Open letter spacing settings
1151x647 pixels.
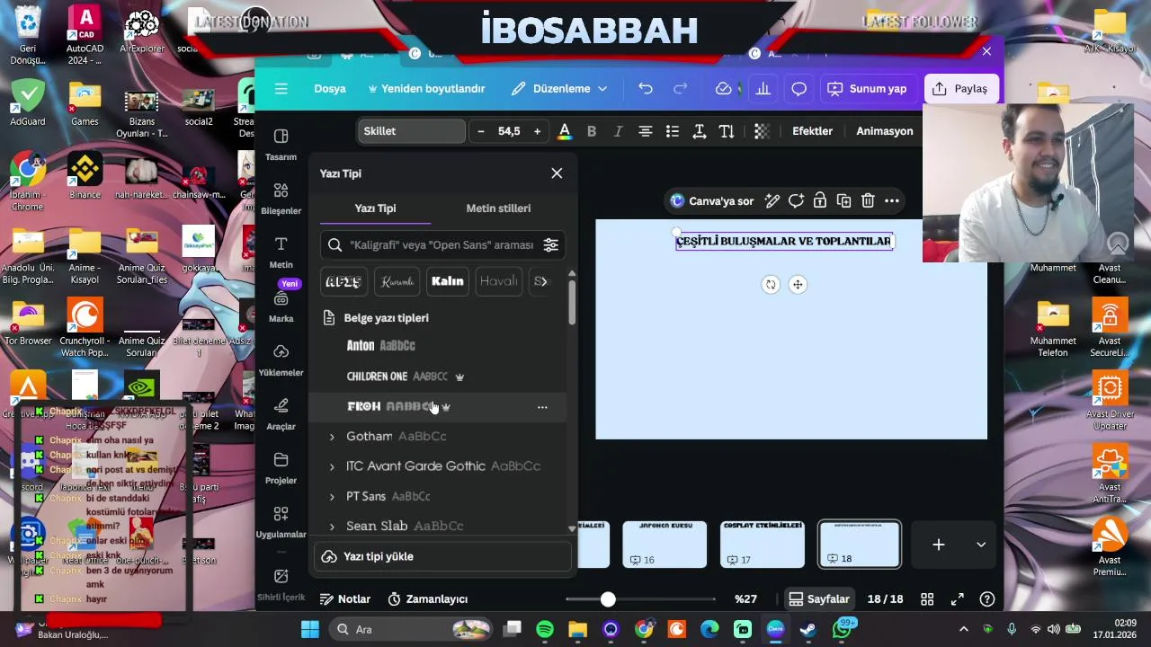pos(699,131)
